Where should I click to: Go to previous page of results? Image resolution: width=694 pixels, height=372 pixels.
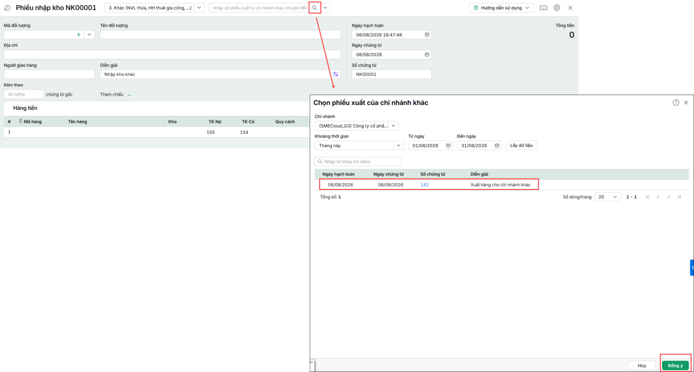658,197
